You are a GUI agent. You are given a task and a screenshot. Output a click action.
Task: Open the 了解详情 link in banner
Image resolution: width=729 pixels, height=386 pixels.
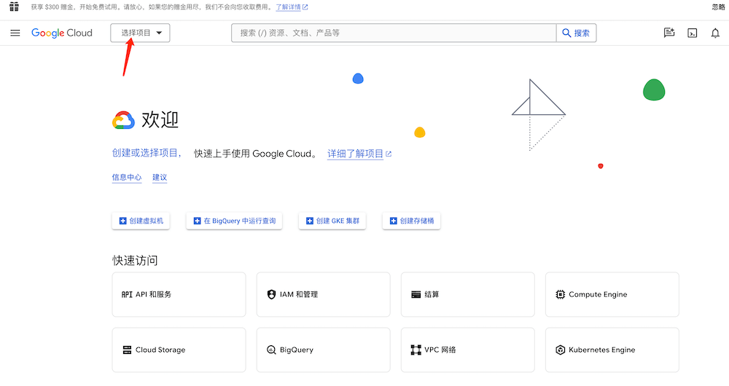291,7
